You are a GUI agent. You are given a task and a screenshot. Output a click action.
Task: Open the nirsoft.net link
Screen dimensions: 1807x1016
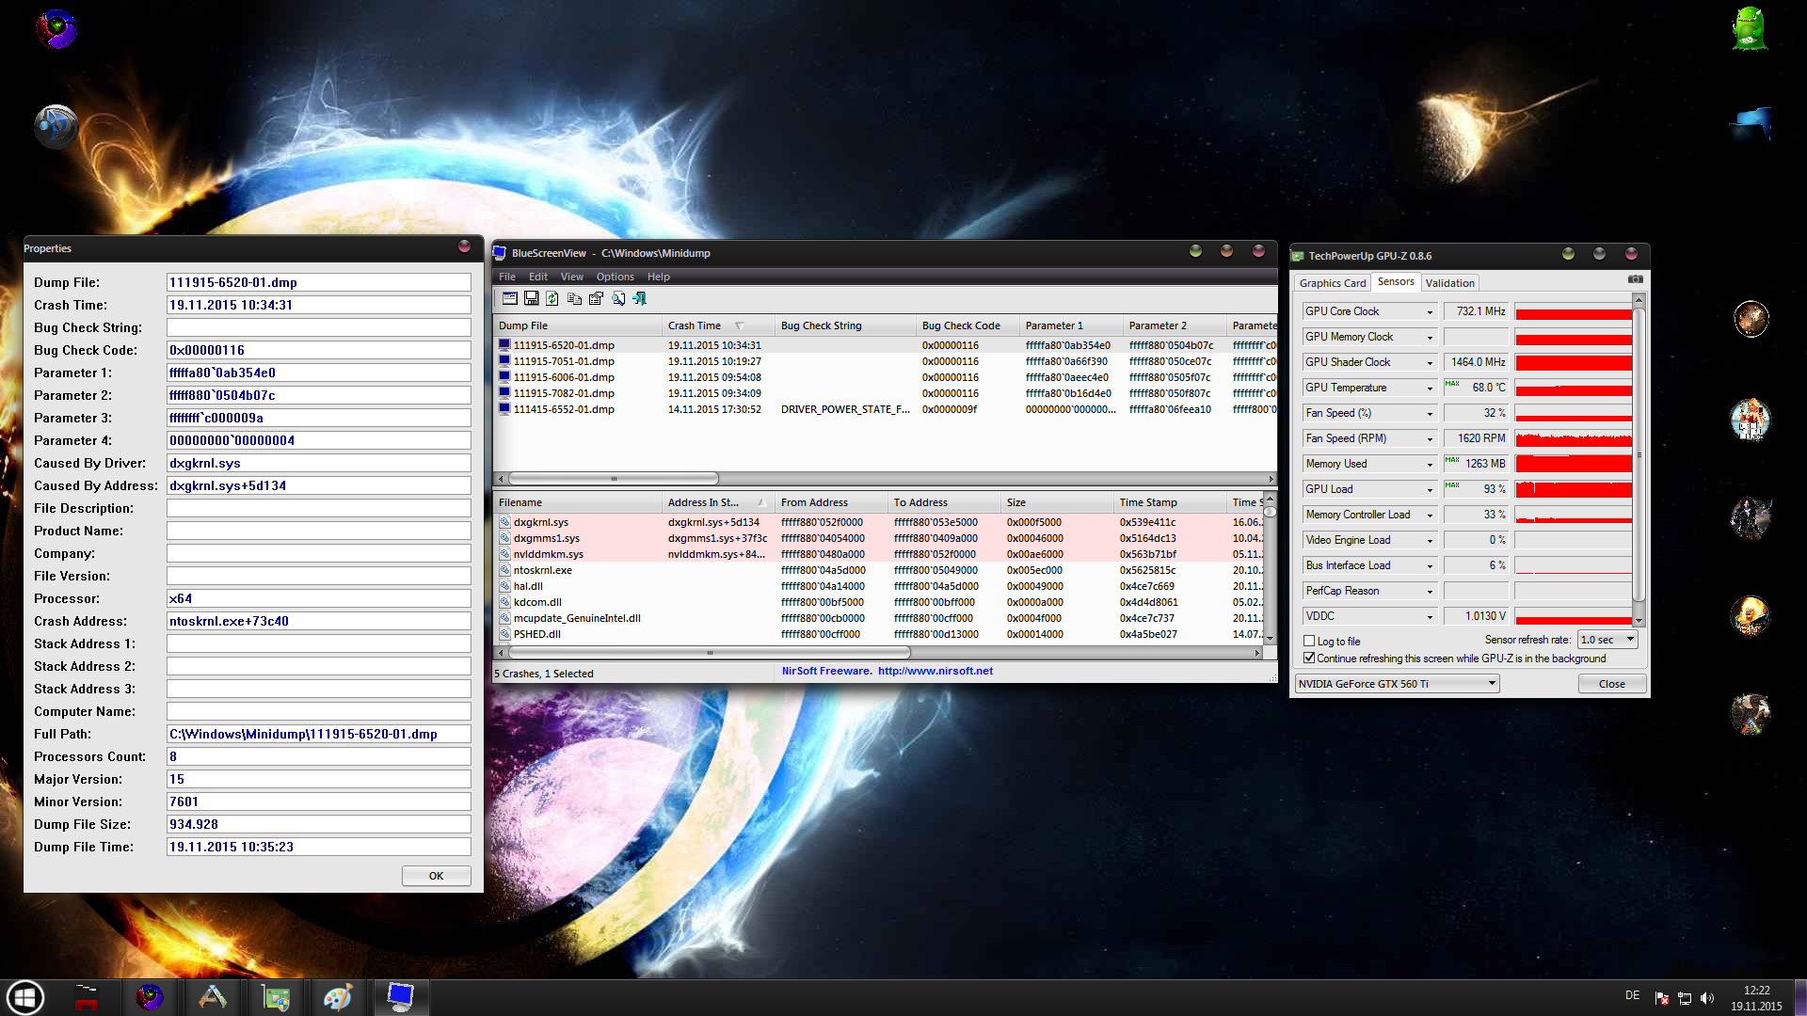point(935,671)
